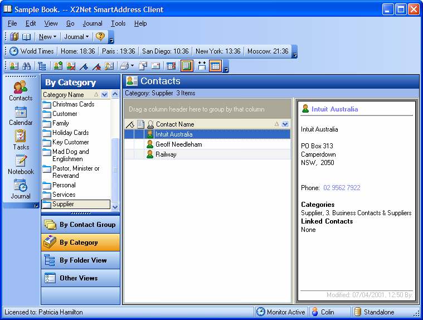The image size is (423, 320).
Task: Open the address books icon in top toolbar
Action: (x=14, y=36)
